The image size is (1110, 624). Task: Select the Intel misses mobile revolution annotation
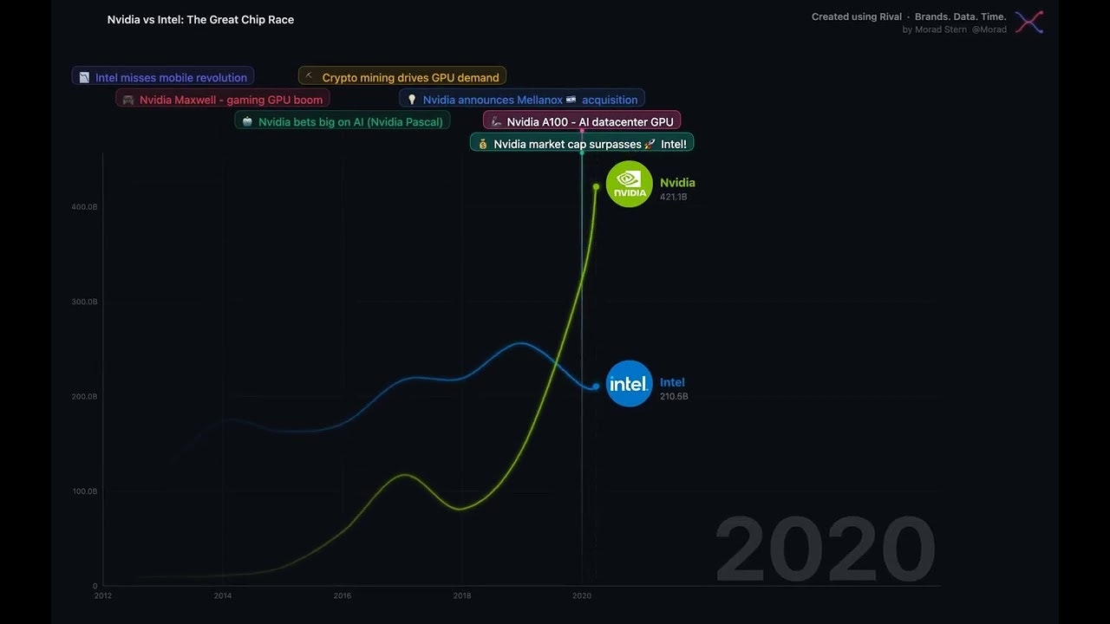pyautogui.click(x=163, y=77)
